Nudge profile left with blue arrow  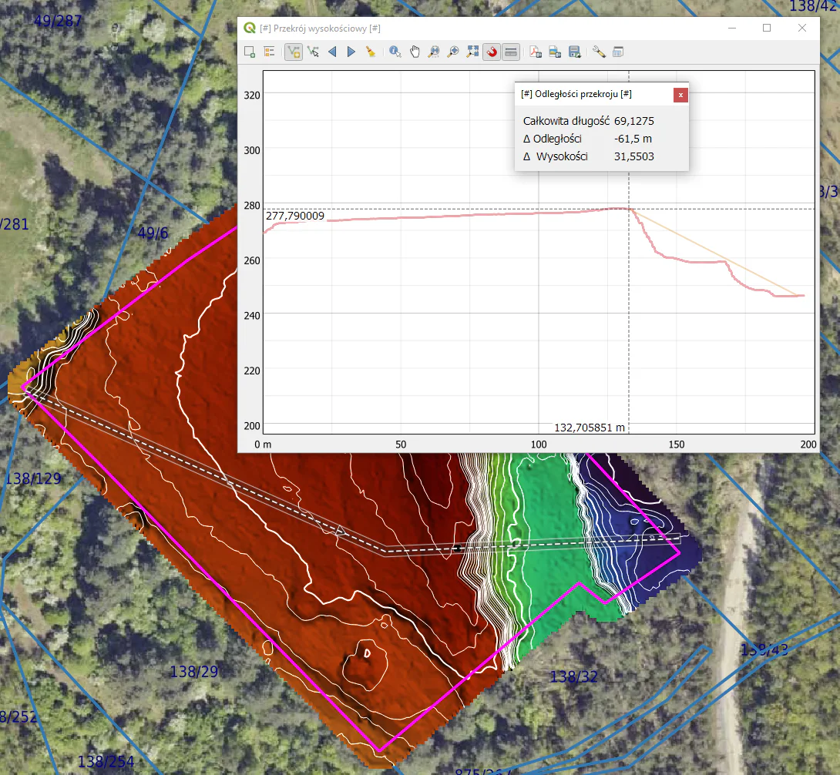click(332, 52)
